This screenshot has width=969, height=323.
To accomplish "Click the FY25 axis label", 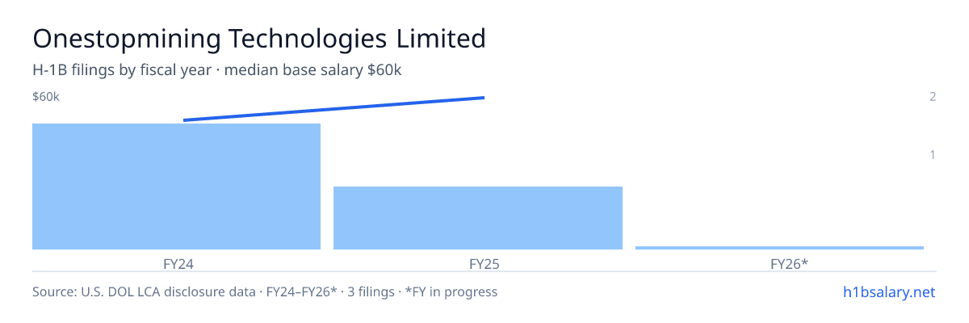I will [478, 263].
